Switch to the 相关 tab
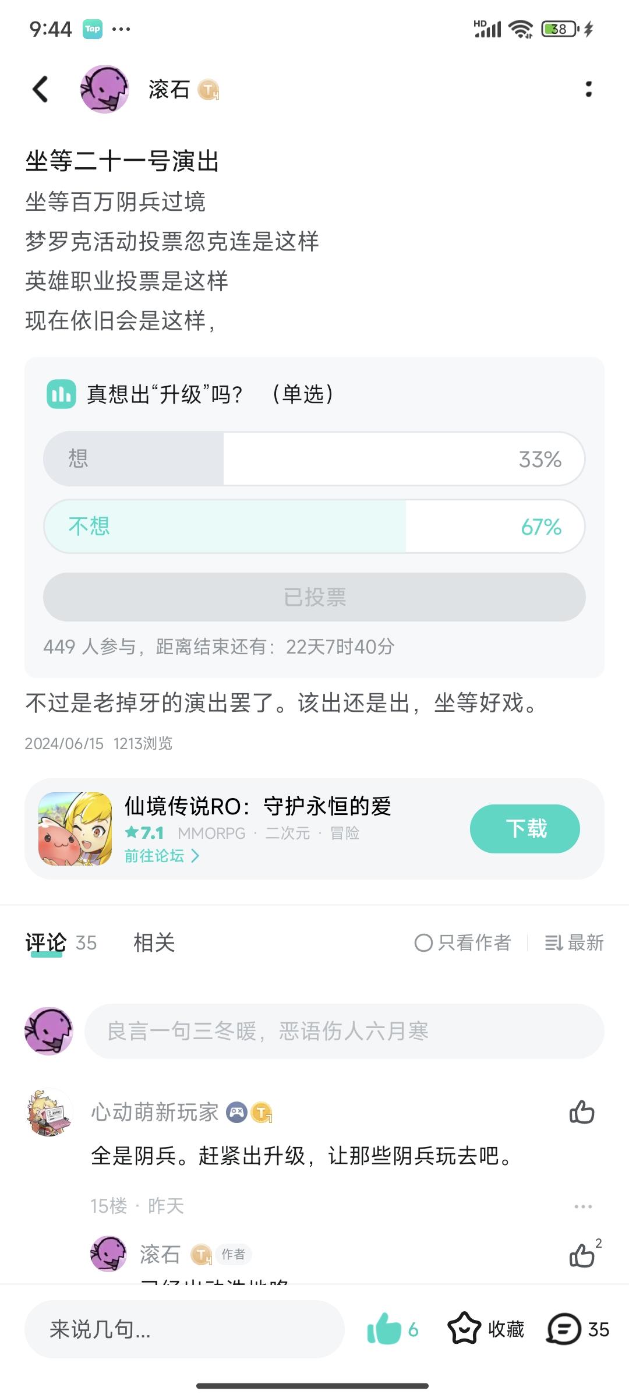Viewport: 629px width, 1398px height. point(154,942)
